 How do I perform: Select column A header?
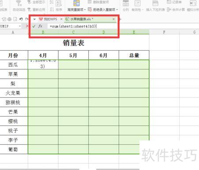point(13,32)
